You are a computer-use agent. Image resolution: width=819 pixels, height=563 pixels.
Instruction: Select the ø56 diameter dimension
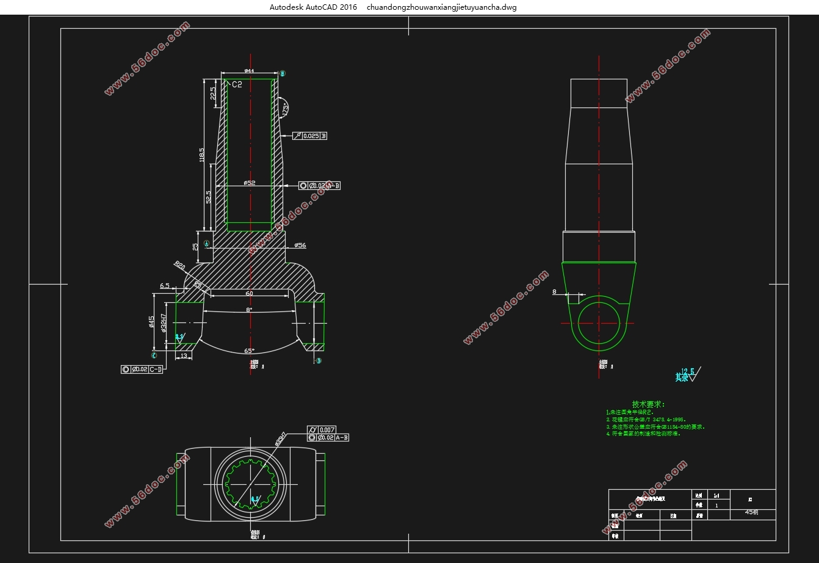[300, 245]
